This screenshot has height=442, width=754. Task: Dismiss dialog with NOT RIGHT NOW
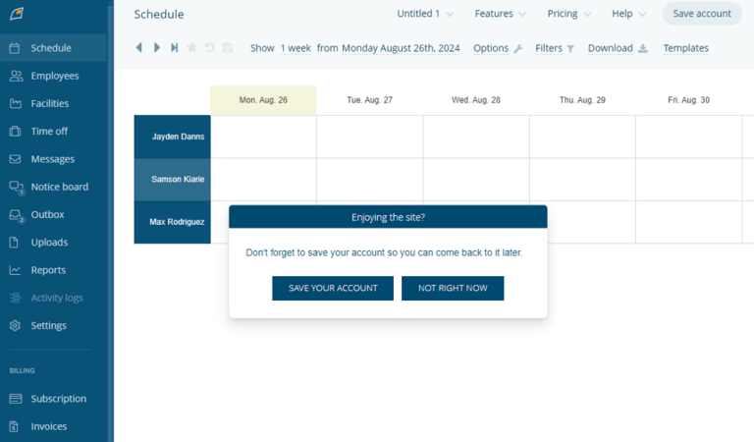453,288
